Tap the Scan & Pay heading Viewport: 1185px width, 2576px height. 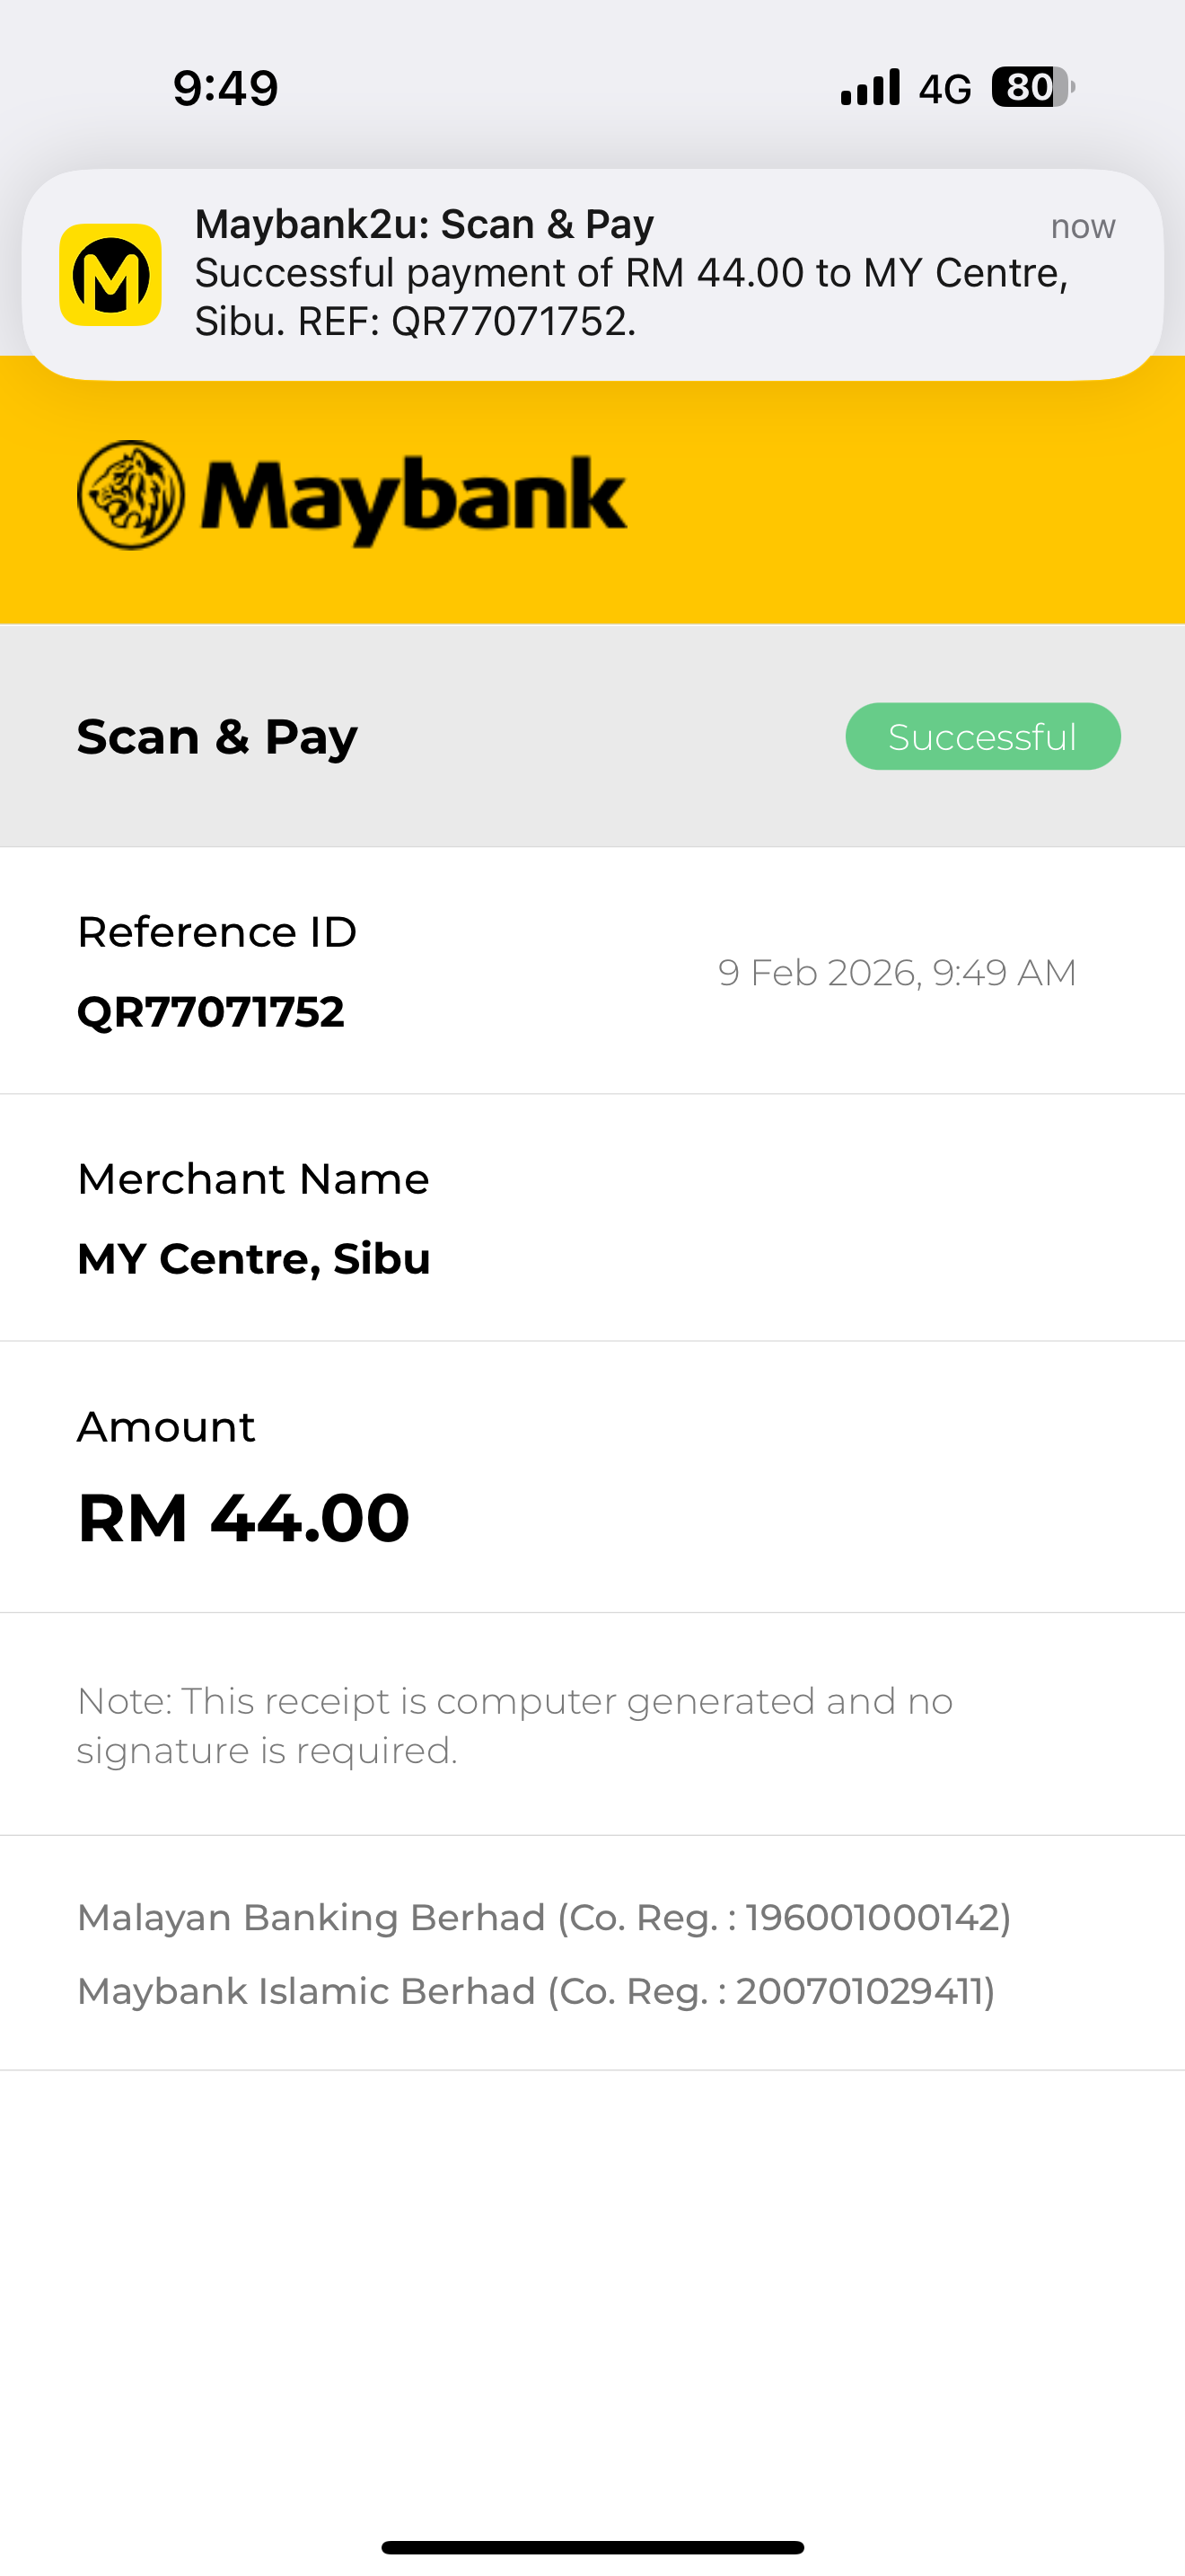click(x=217, y=738)
